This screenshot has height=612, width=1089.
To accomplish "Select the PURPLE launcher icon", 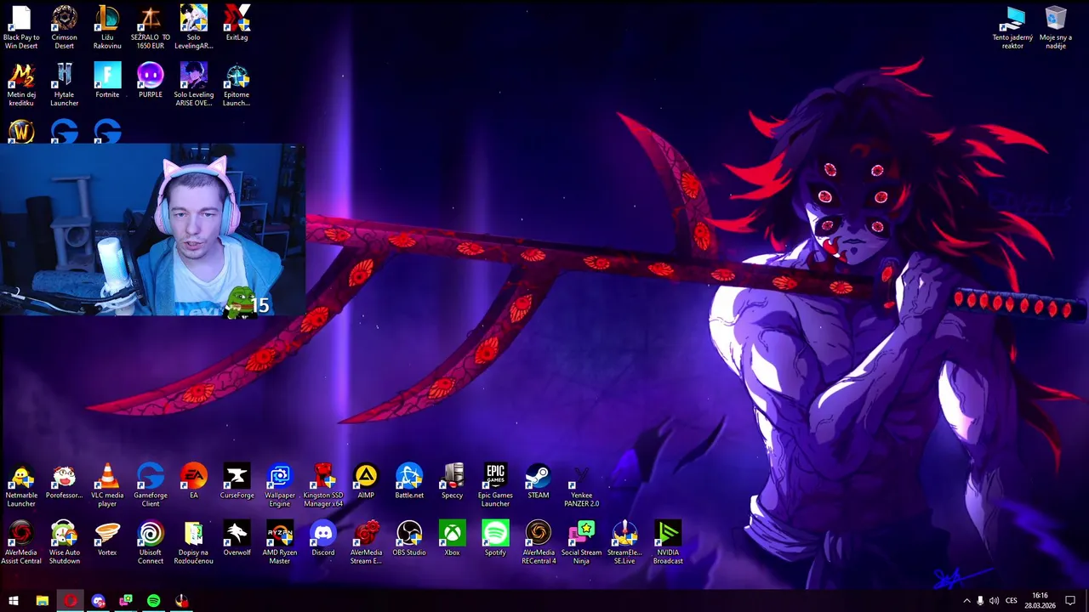I will (x=150, y=80).
